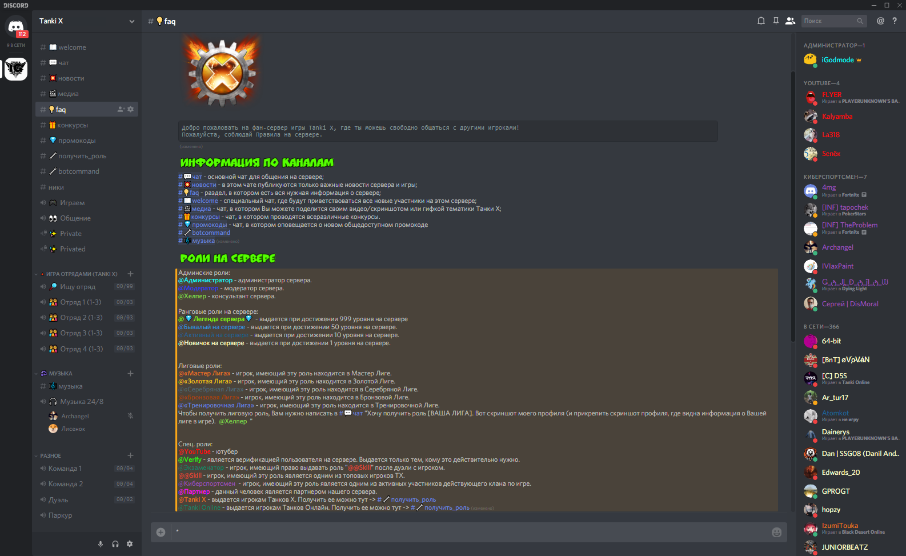The height and width of the screenshot is (556, 906).
Task: Click @Администратор role mention
Action: click(x=206, y=281)
